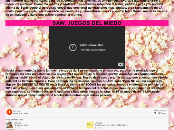
Task: Click the Dua Lipa link above Break My Heart
Action: pyautogui.click(x=18, y=123)
